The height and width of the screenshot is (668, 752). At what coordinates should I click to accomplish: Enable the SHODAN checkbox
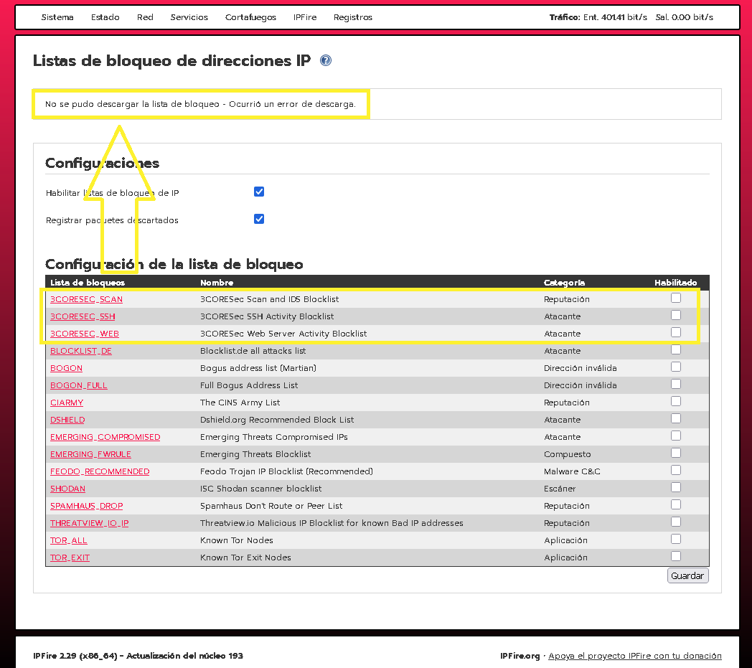click(x=676, y=488)
